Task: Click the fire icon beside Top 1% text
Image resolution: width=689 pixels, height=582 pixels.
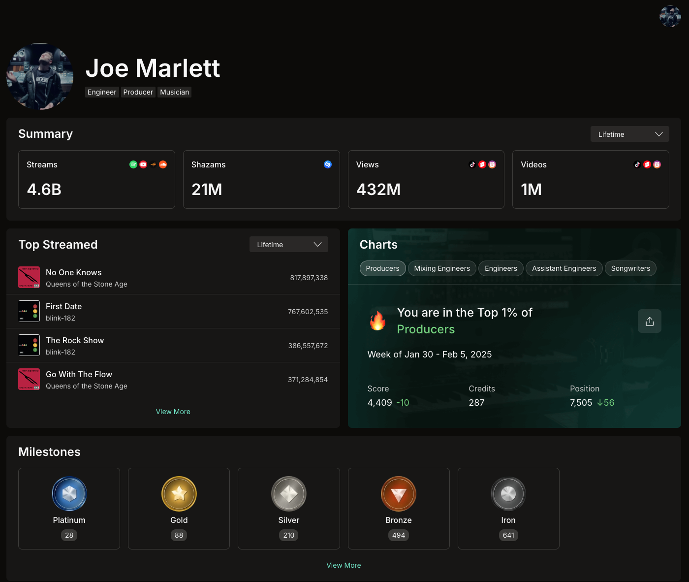Action: pyautogui.click(x=378, y=321)
